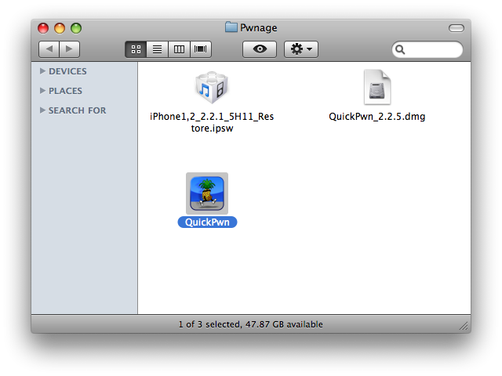Screen dimensions: 502x376
Task: Click the Pwnage folder proxy icon in title
Action: click(x=231, y=27)
